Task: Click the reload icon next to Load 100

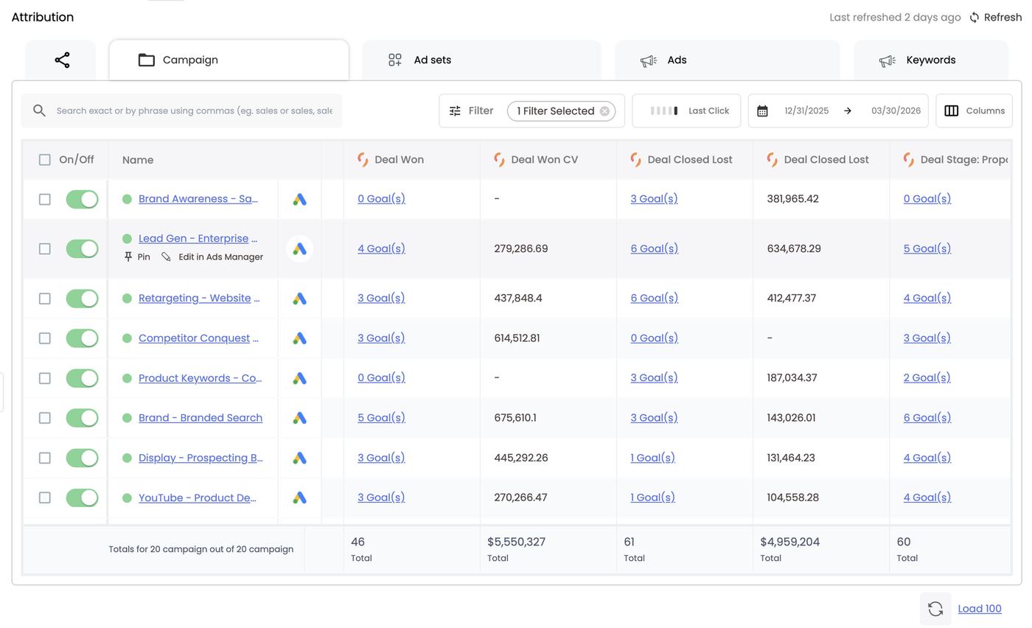Action: coord(935,609)
